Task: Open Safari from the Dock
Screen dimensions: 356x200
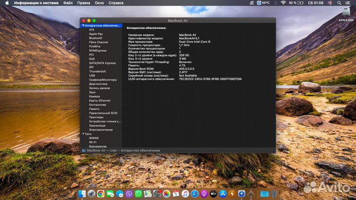Action: coord(195,194)
